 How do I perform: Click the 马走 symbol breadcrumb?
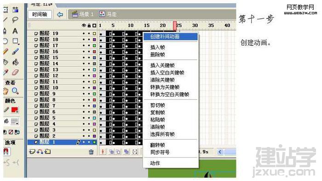(x=108, y=14)
